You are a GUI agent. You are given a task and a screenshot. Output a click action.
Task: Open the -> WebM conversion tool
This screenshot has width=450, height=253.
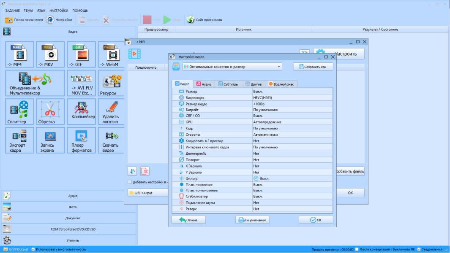tap(112, 54)
